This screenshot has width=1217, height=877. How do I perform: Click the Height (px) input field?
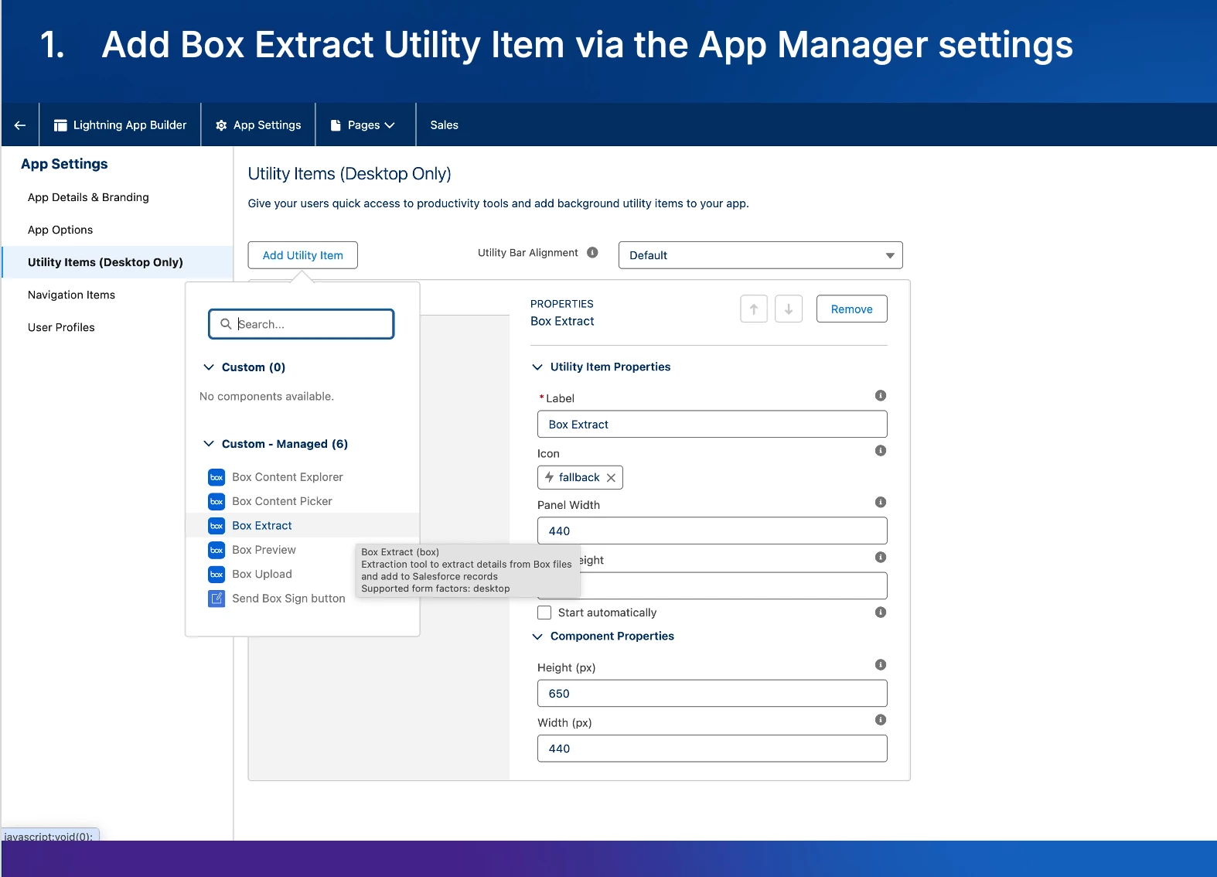(712, 694)
